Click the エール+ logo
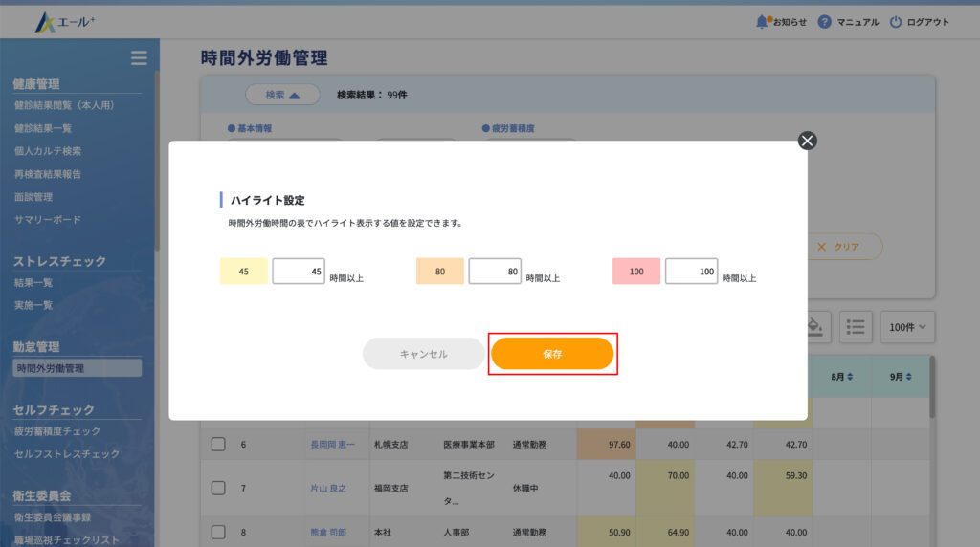Screen dimensions: 980x547 66,21
